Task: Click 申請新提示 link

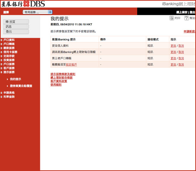Action: 189,31
